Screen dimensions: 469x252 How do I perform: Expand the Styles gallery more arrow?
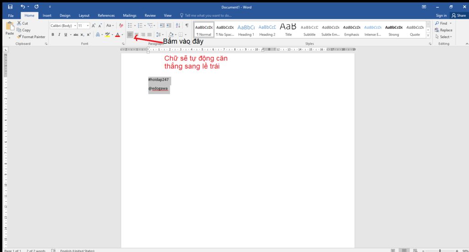click(428, 36)
